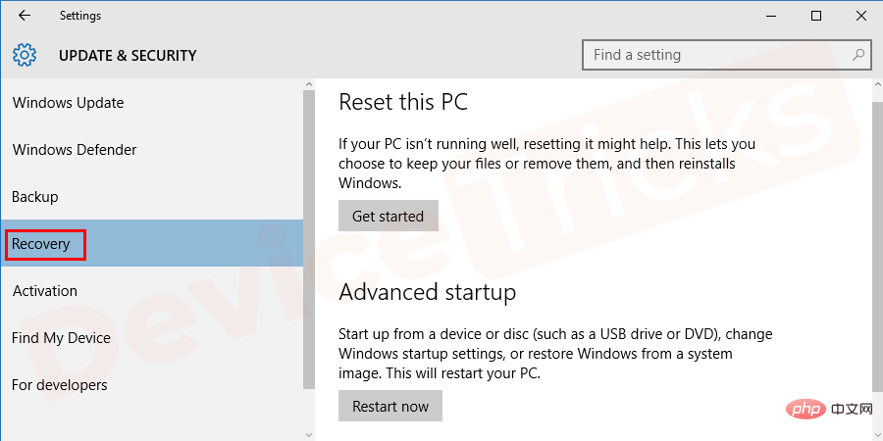Go back using the back arrow

[25, 16]
